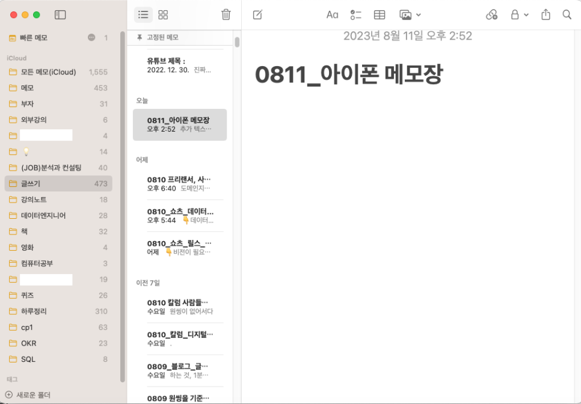Select note 0811_아이폰 메모장 in list

point(180,125)
